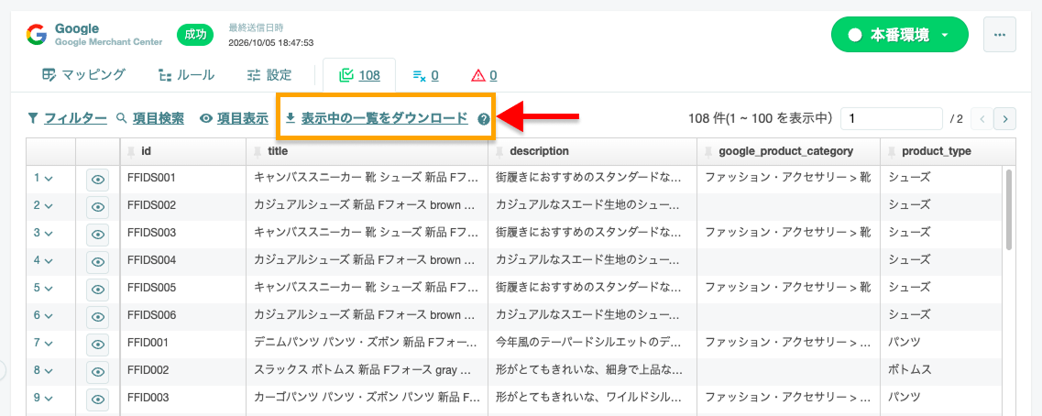Click the 108 件 result count text
The image size is (1042, 416).
761,118
